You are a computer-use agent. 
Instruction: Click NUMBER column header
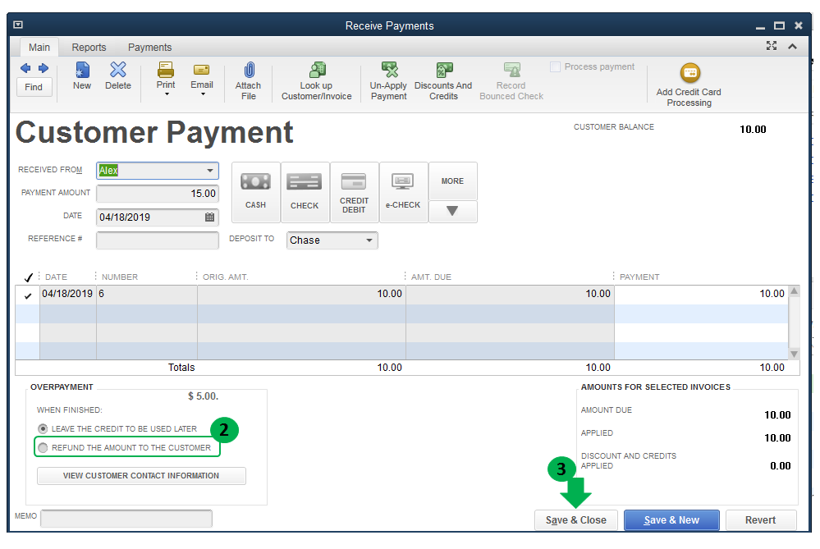[x=120, y=277]
